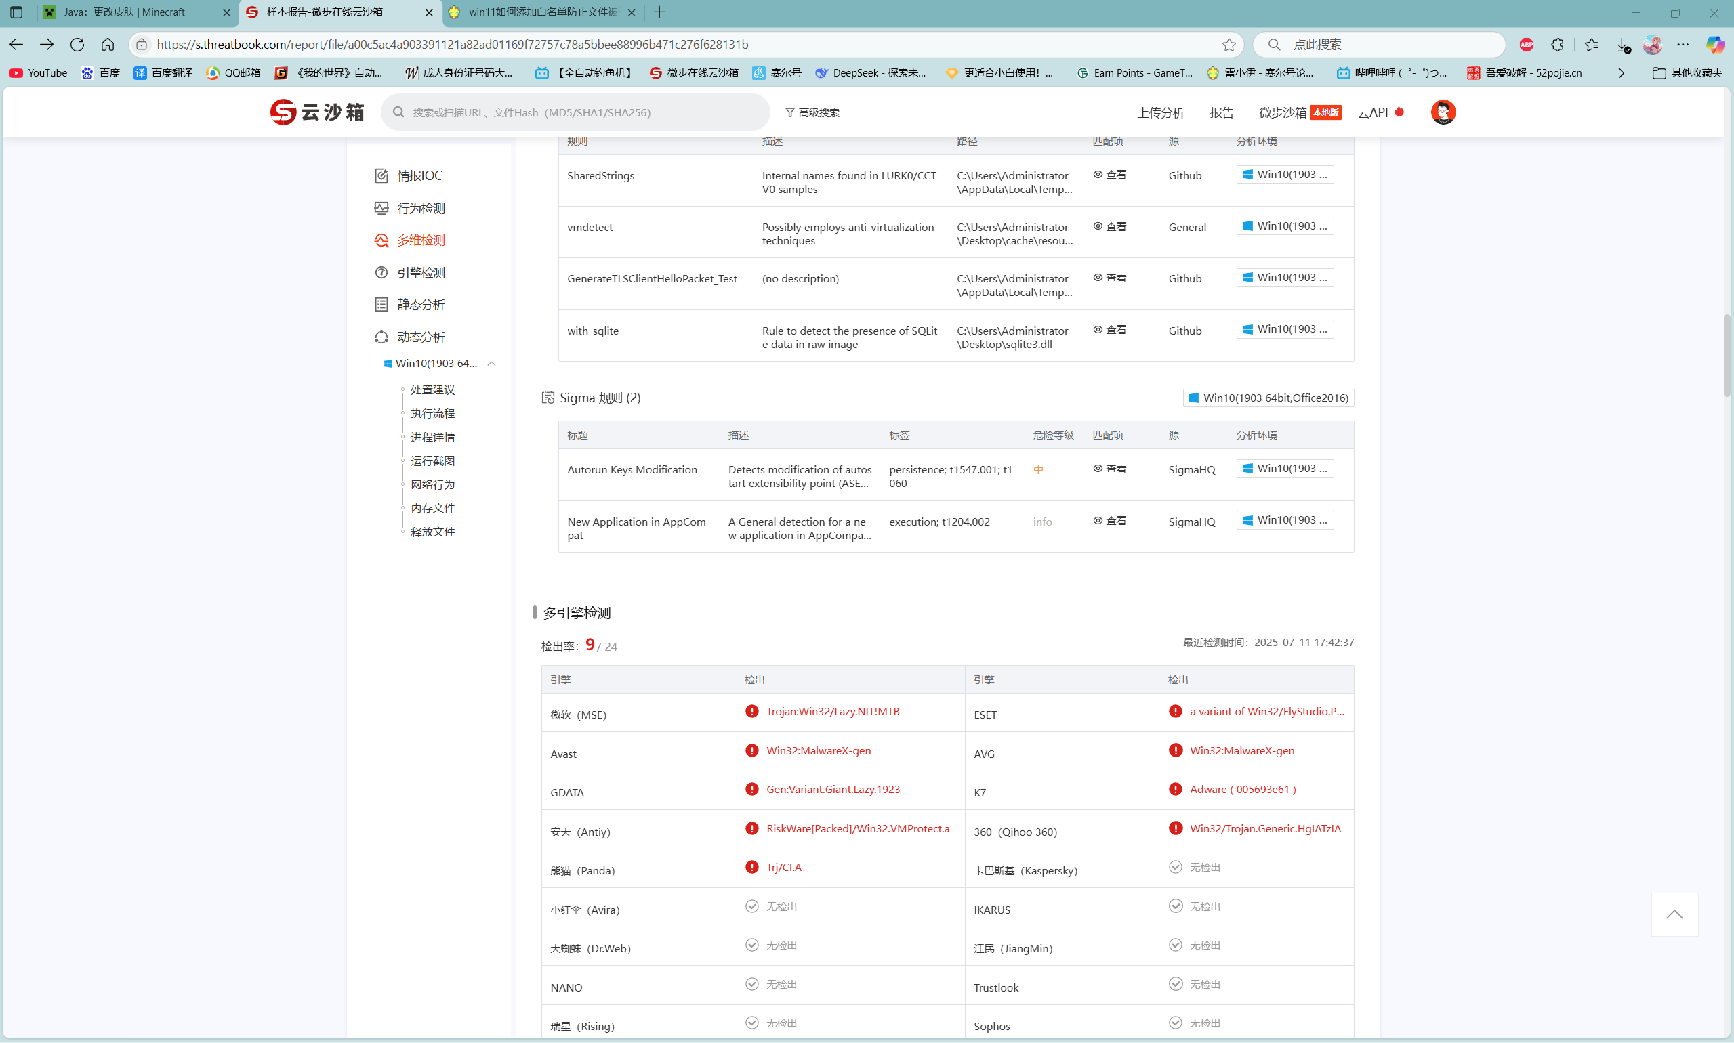View match for with_sqlite rule
The image size is (1734, 1043).
pos(1110,329)
